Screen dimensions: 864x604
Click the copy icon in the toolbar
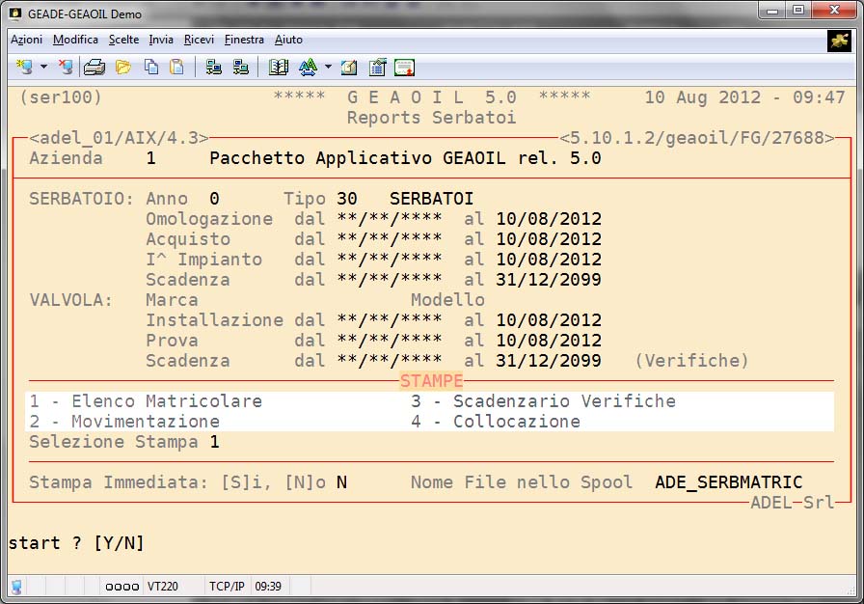point(150,68)
